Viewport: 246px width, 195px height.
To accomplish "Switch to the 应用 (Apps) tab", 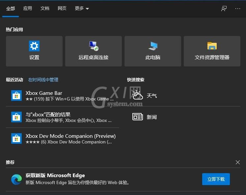I will [28, 8].
